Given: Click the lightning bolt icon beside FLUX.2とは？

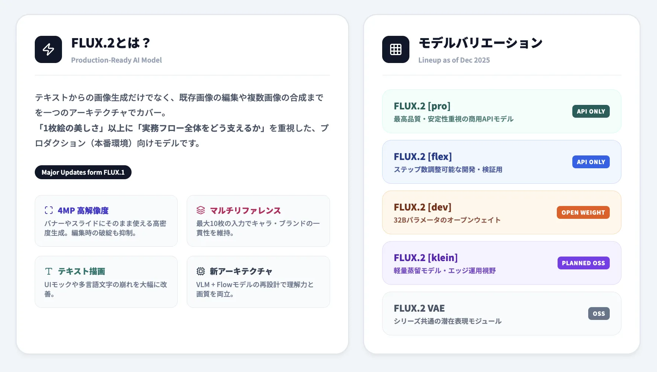Looking at the screenshot, I should point(48,49).
